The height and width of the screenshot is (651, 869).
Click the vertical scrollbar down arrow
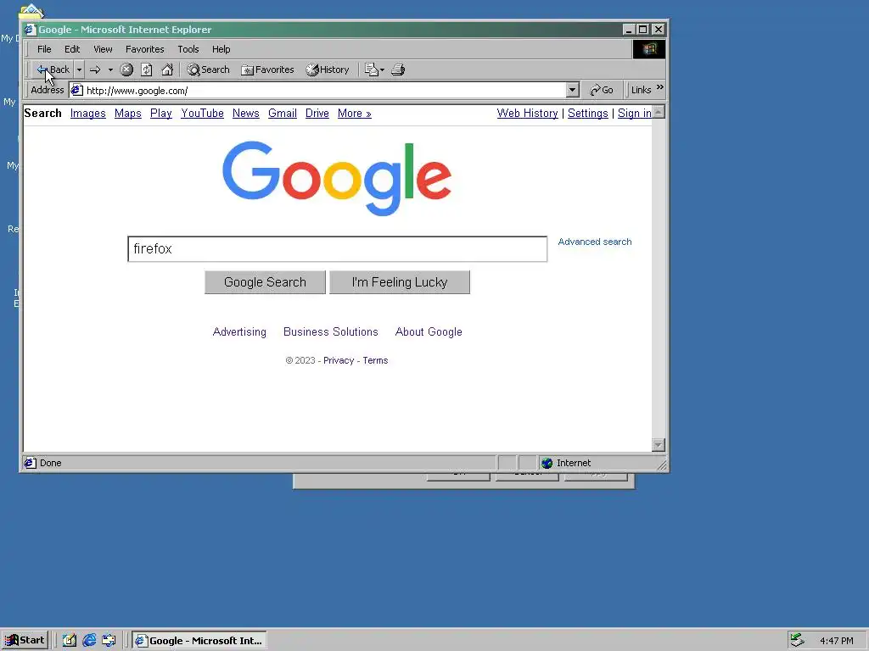[659, 445]
